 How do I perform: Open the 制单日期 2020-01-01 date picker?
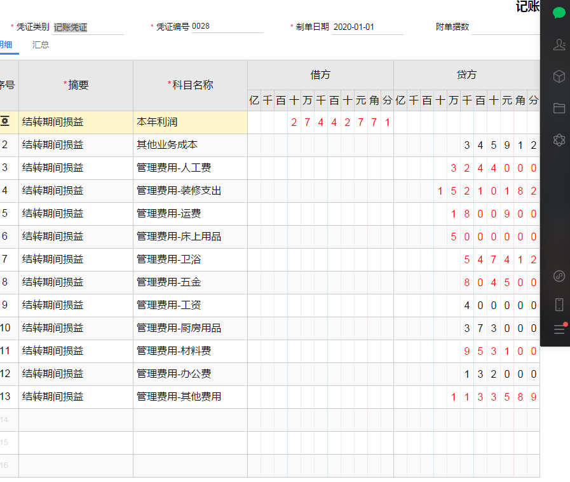[367, 27]
